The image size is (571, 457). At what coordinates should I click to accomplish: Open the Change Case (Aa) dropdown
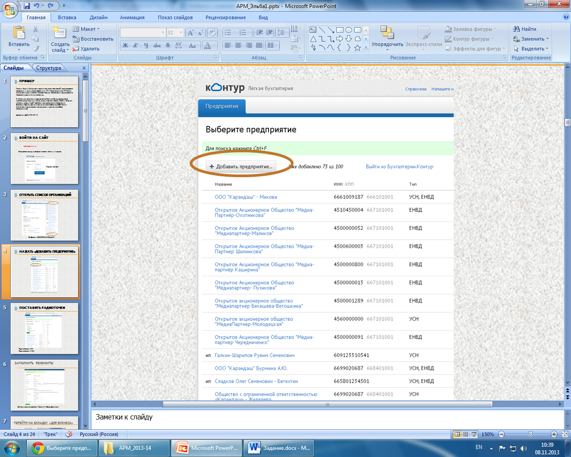(193, 46)
